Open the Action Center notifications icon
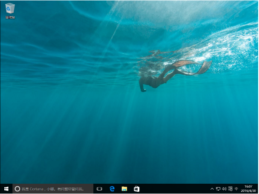This screenshot has width=259, height=194. [230, 189]
